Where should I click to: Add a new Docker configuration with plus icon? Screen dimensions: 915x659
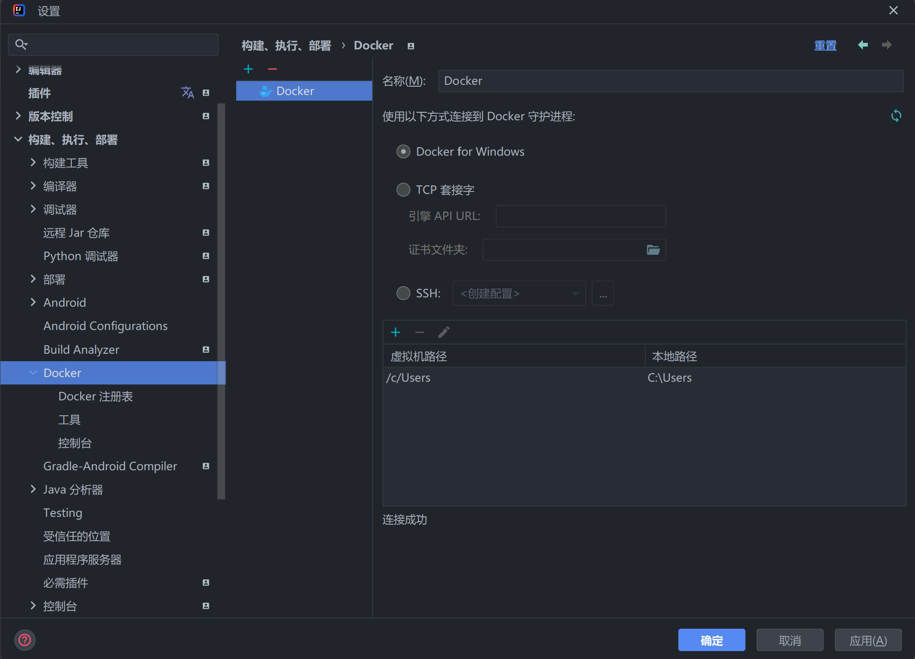(248, 69)
